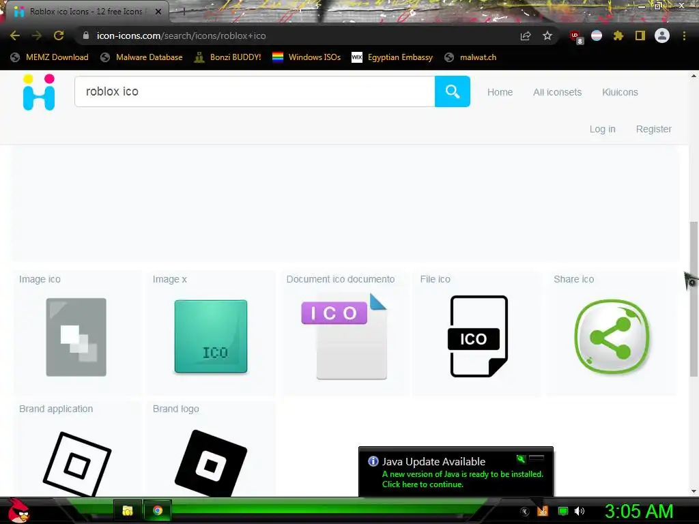The width and height of the screenshot is (699, 524).
Task: Click the Angry Birds start button
Action: click(18, 510)
